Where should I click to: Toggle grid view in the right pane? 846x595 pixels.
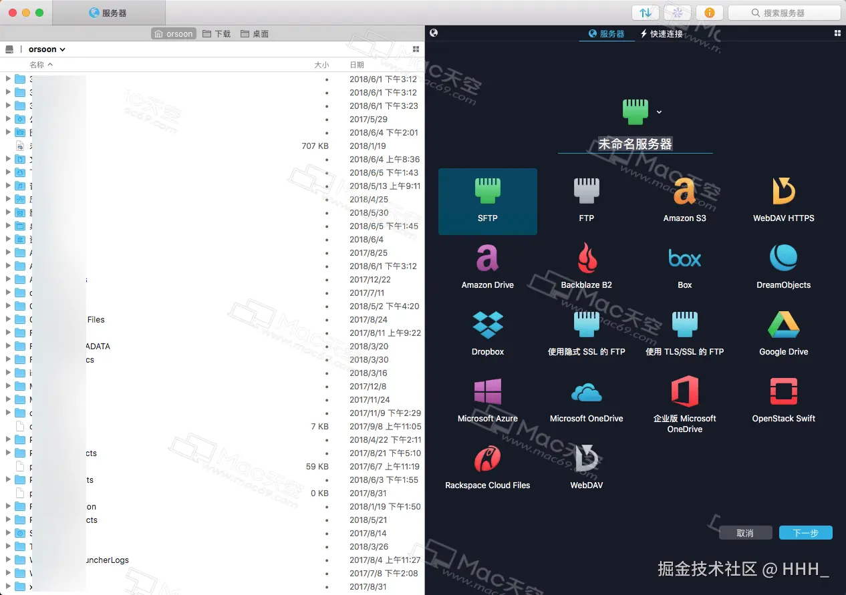coord(838,33)
